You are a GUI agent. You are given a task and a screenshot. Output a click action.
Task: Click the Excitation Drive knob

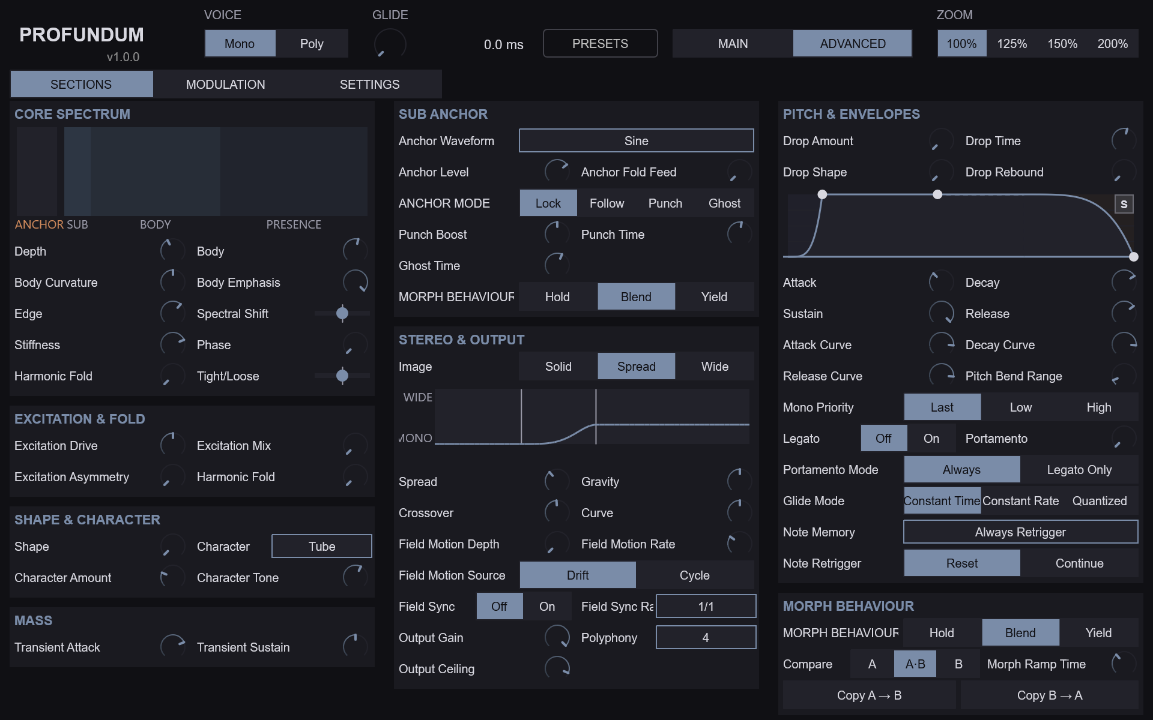(x=172, y=445)
